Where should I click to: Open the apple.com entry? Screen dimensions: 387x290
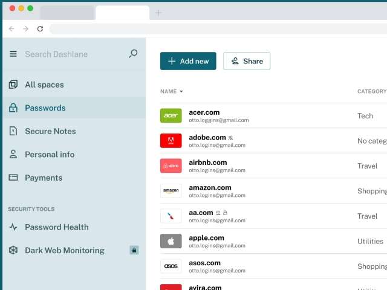click(273, 241)
